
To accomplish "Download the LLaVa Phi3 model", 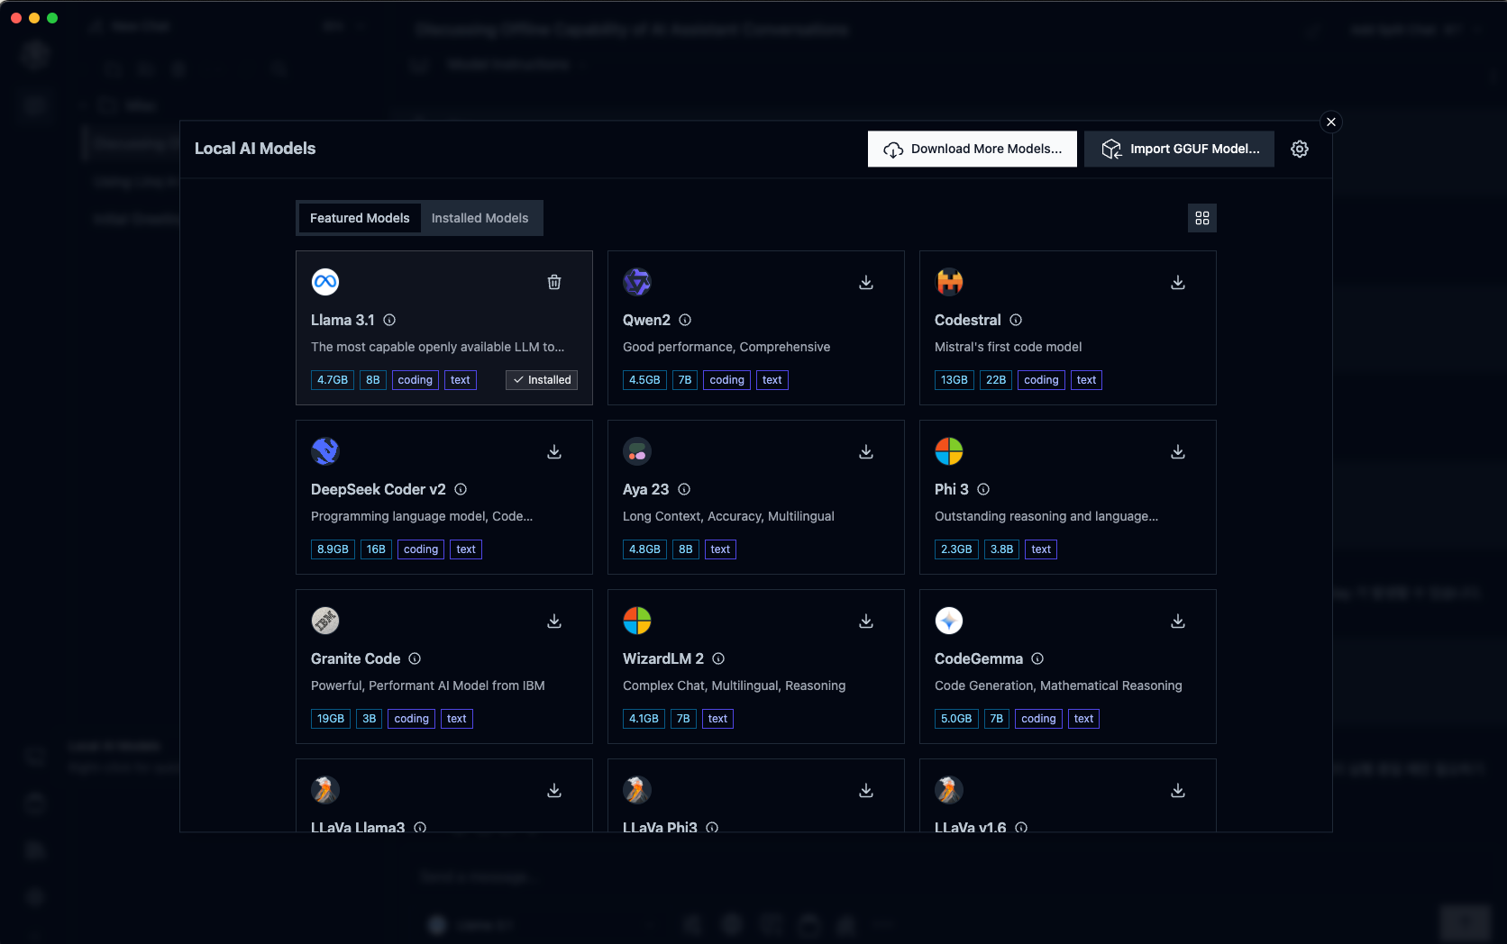I will pos(866,790).
